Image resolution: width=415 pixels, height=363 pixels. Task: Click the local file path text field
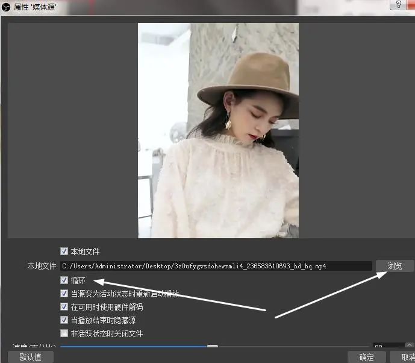pos(216,266)
